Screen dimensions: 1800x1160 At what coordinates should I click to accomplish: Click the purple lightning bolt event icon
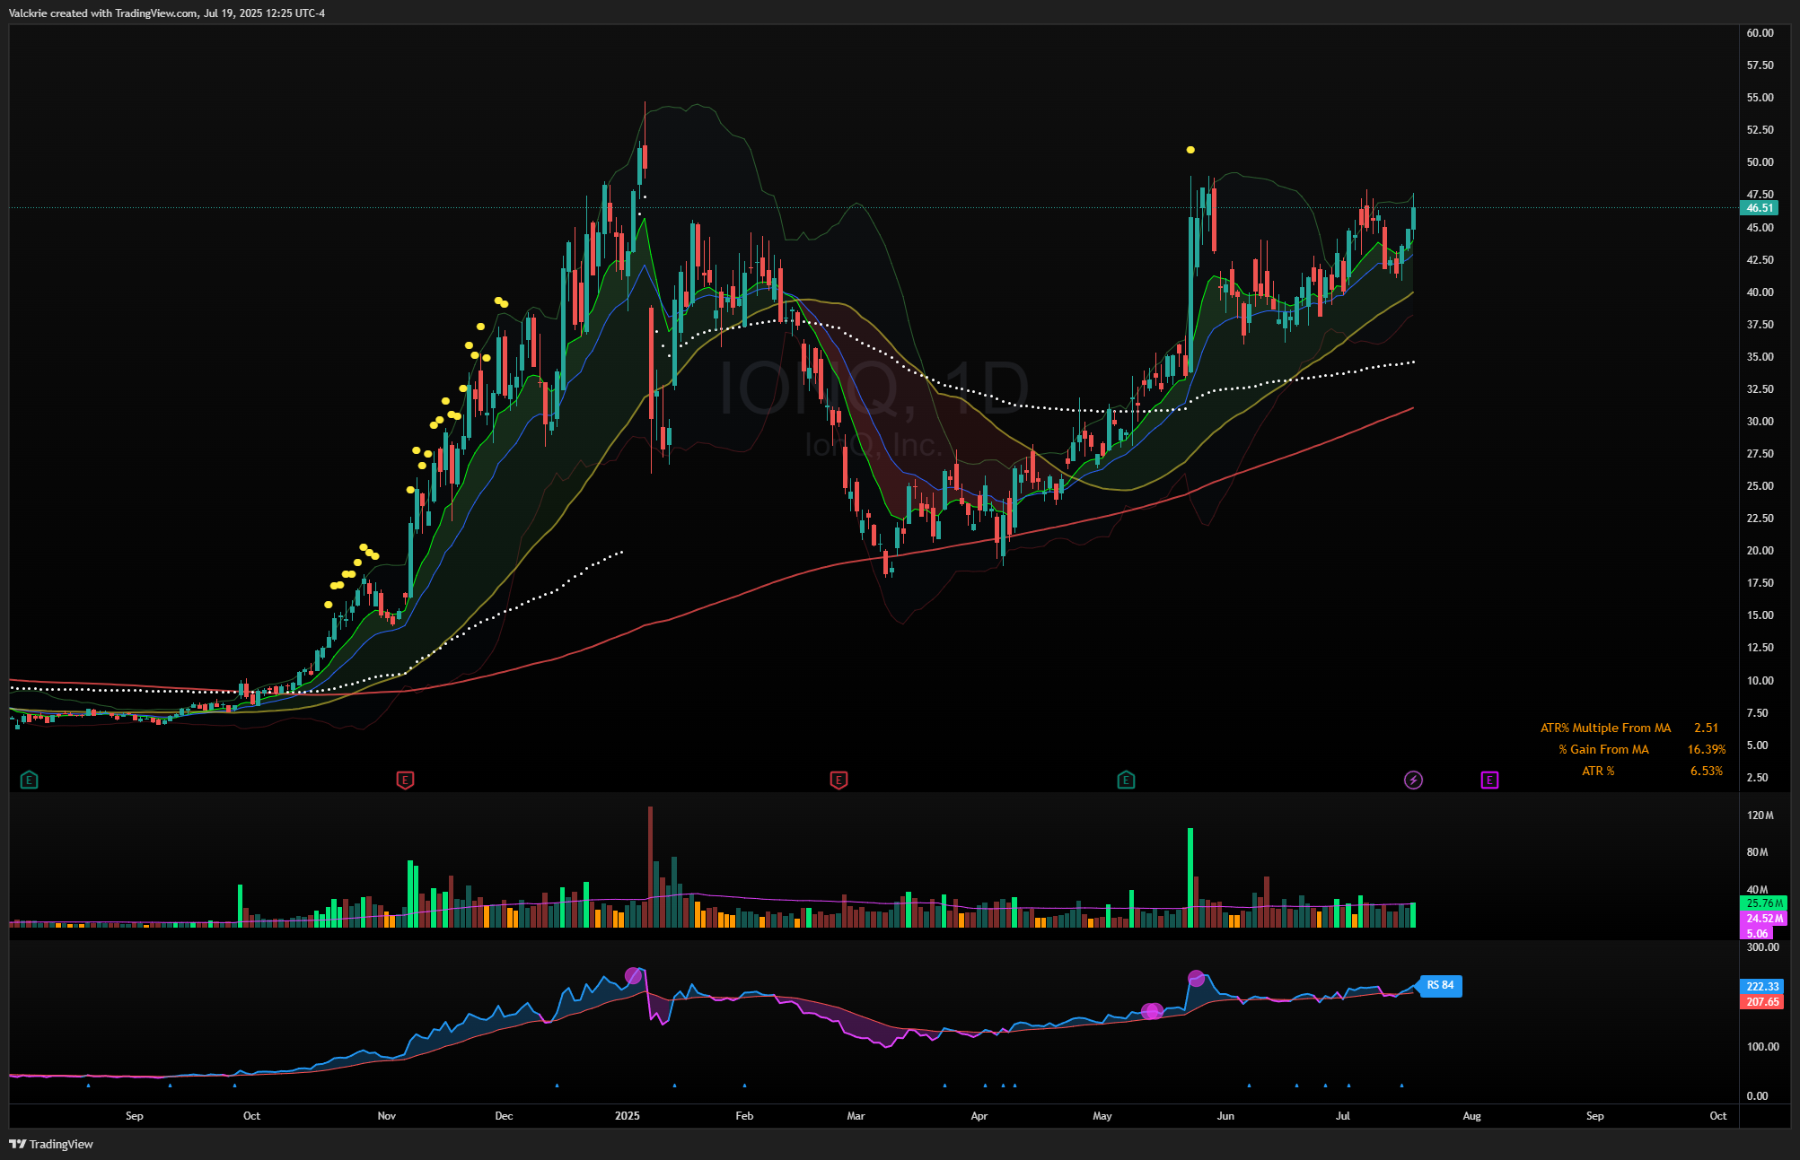[1413, 780]
